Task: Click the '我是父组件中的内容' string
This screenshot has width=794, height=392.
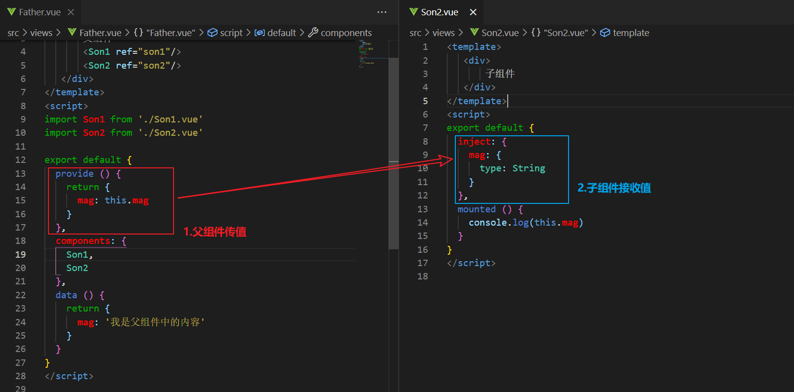Action: 155,322
